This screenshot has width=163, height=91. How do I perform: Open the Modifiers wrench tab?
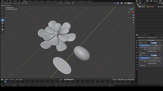[x=137, y=58]
